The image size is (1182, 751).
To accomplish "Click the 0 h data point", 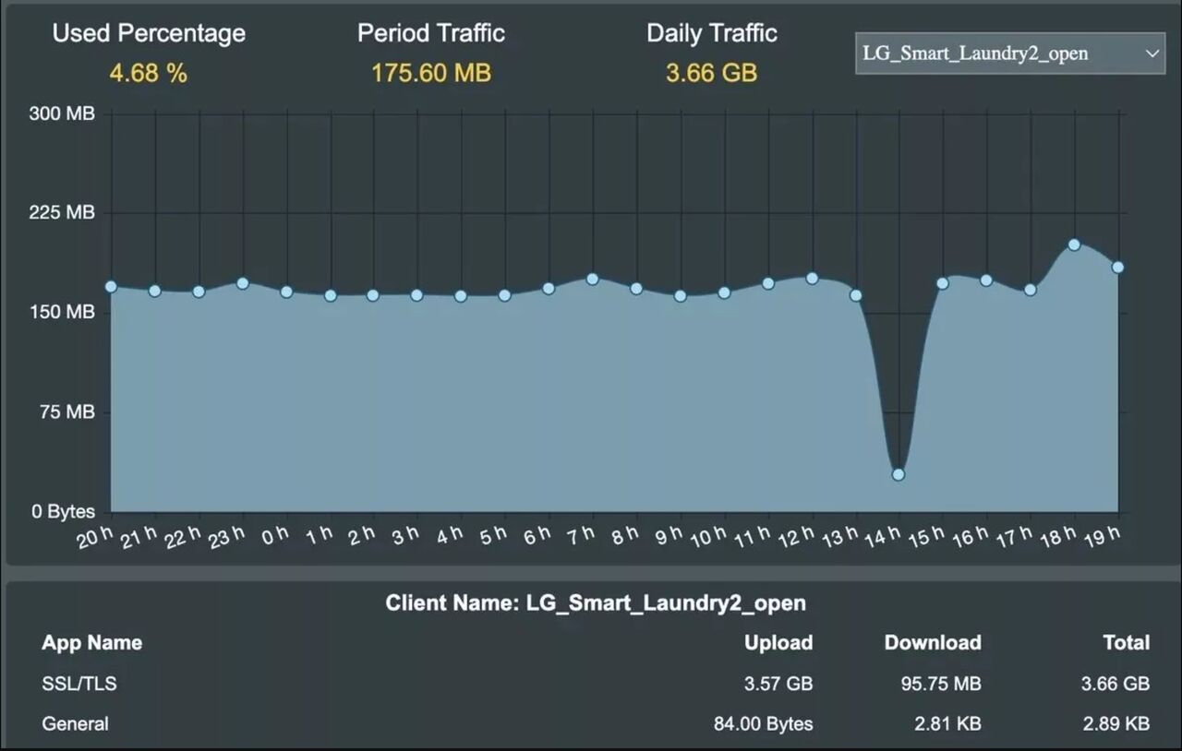I will tap(286, 292).
